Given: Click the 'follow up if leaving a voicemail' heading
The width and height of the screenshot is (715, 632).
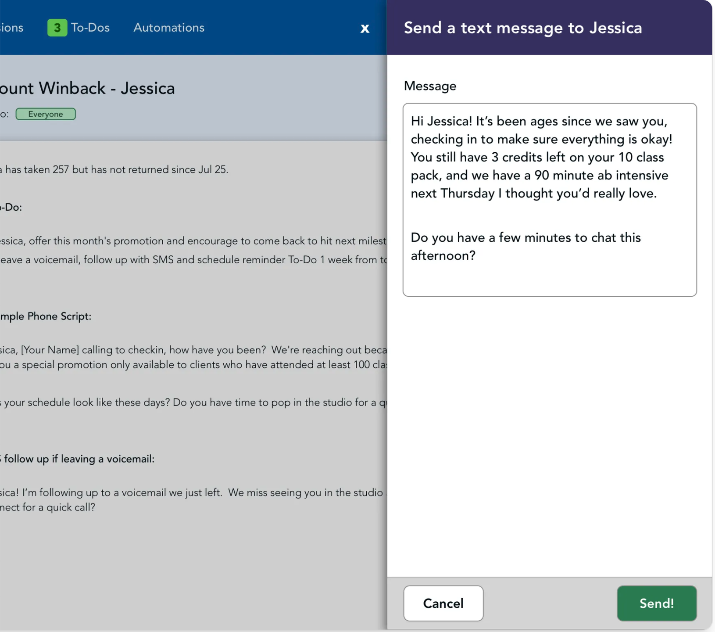Looking at the screenshot, I should click(x=79, y=459).
